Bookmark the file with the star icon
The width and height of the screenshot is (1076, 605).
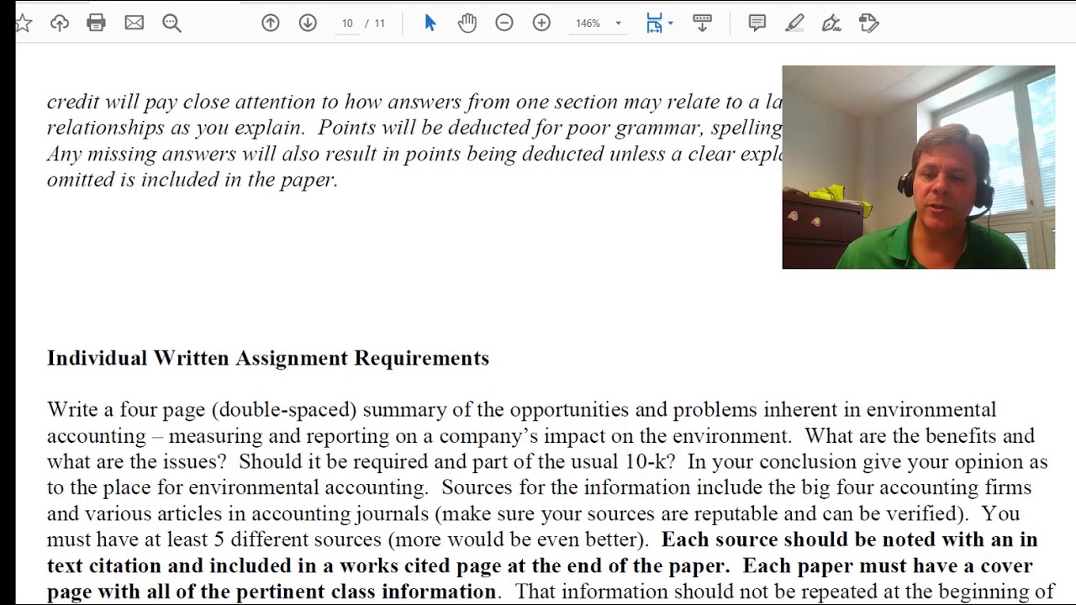pyautogui.click(x=24, y=24)
